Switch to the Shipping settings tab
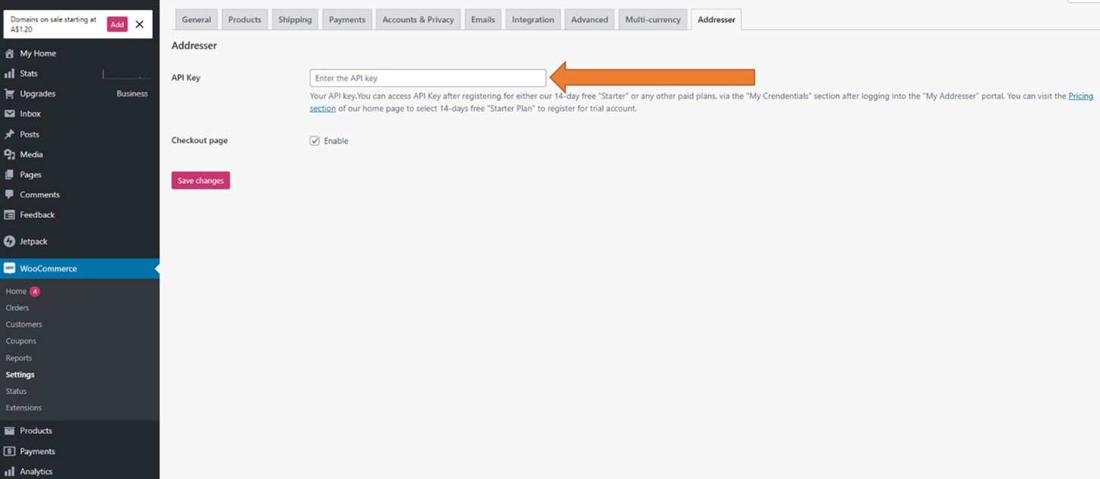This screenshot has height=479, width=1100. pos(294,20)
